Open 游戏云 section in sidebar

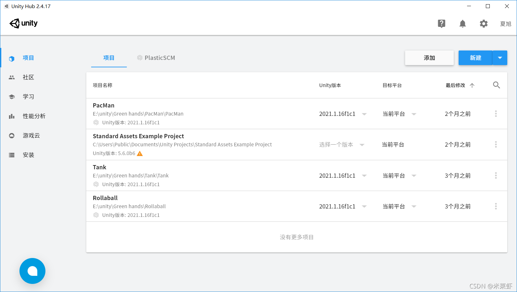tap(31, 135)
